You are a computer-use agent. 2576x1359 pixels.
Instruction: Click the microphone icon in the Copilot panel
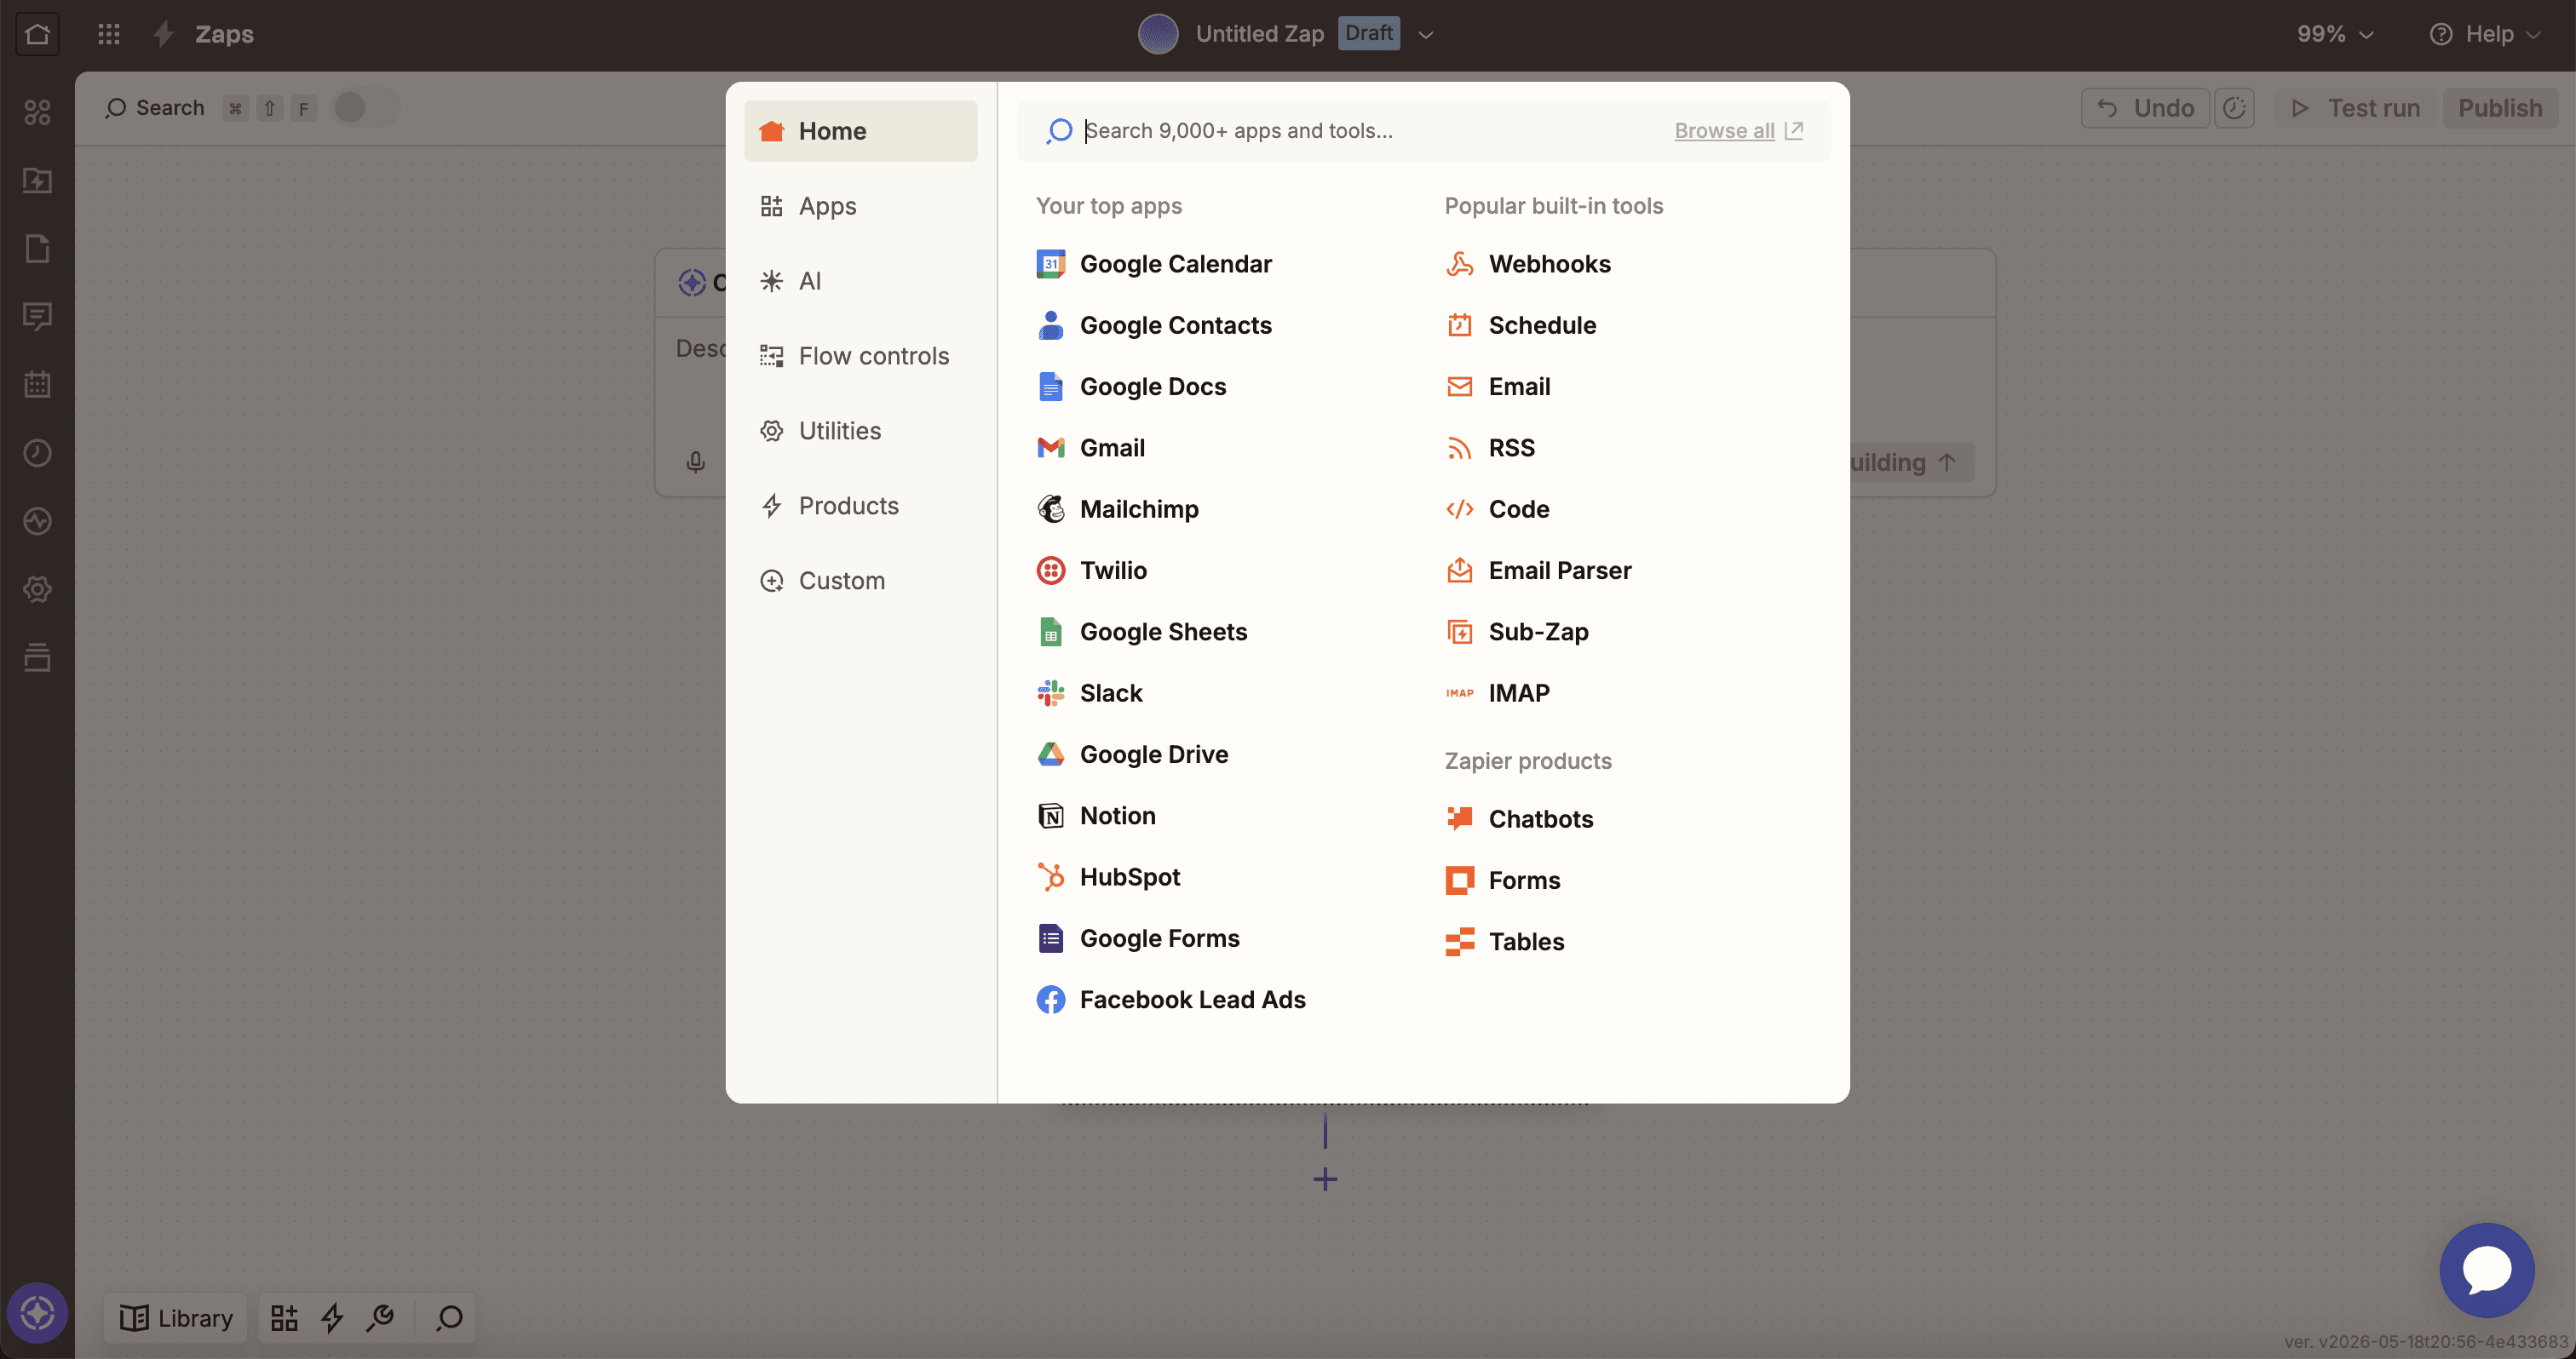pyautogui.click(x=696, y=462)
